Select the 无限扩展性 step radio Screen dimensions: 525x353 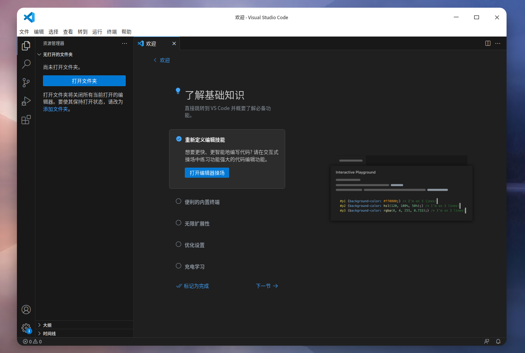point(179,223)
